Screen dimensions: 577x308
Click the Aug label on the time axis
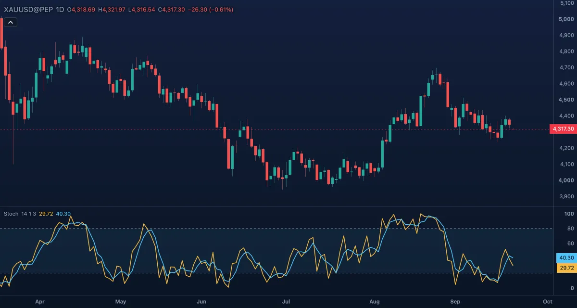point(375,302)
